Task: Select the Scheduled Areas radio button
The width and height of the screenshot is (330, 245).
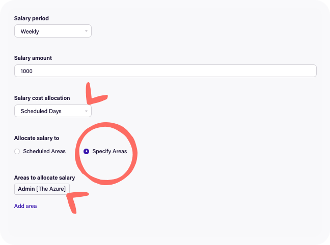Action: [x=17, y=151]
